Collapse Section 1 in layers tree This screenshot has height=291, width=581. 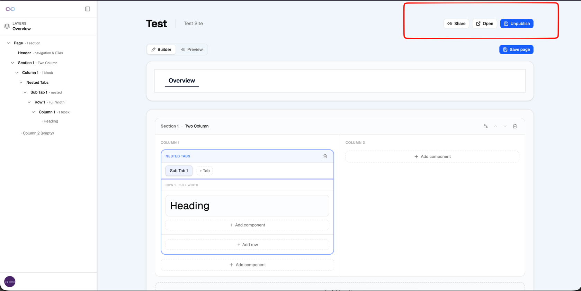point(12,63)
